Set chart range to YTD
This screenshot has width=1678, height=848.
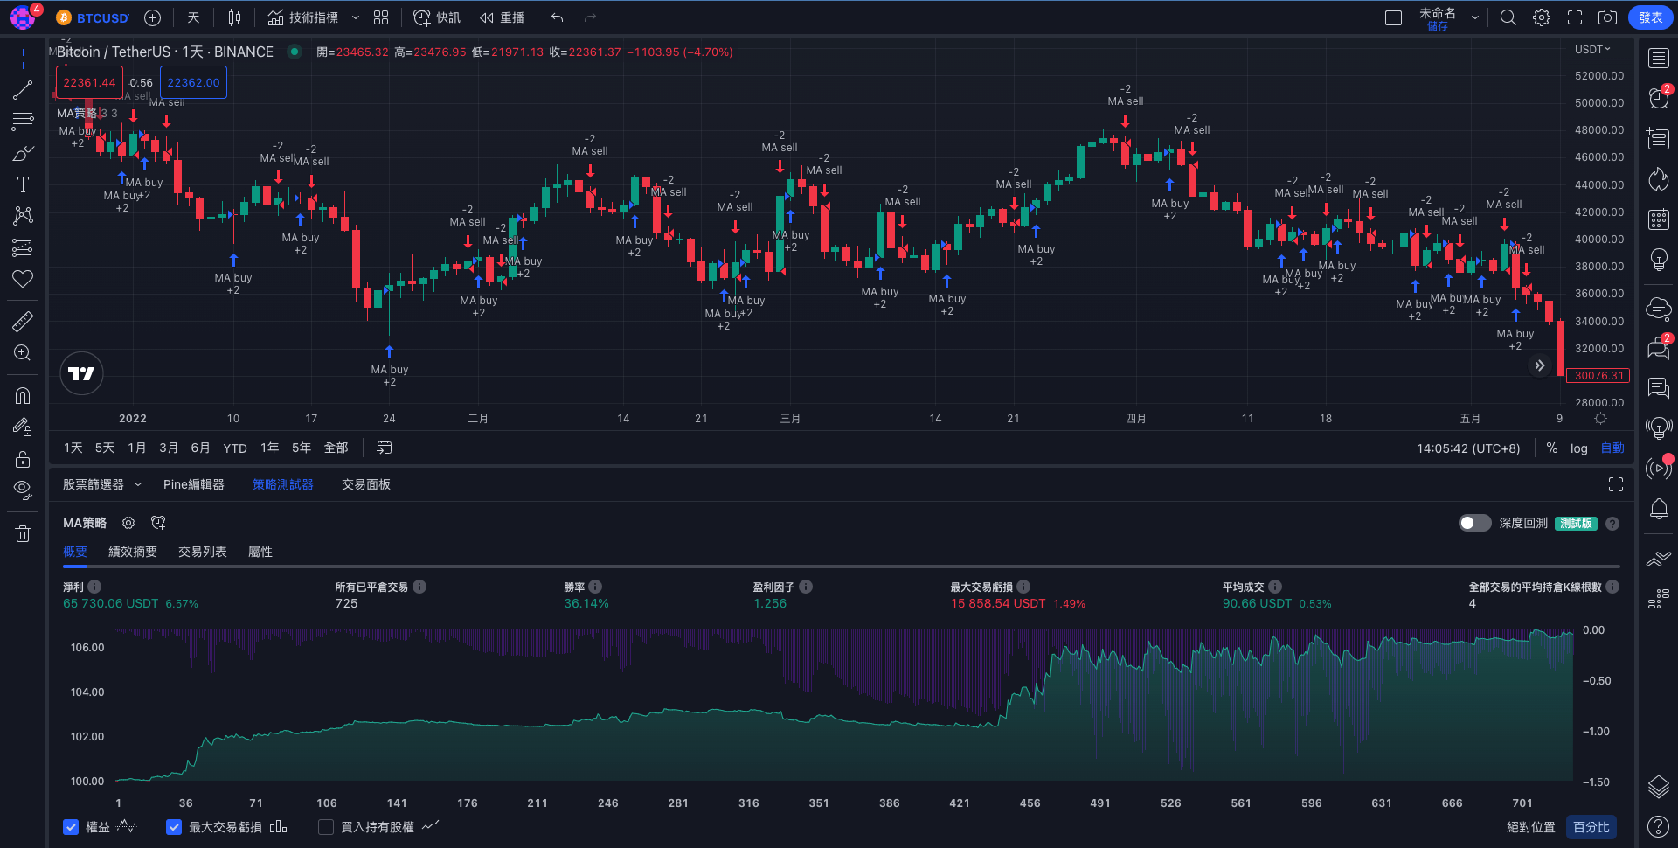click(235, 448)
